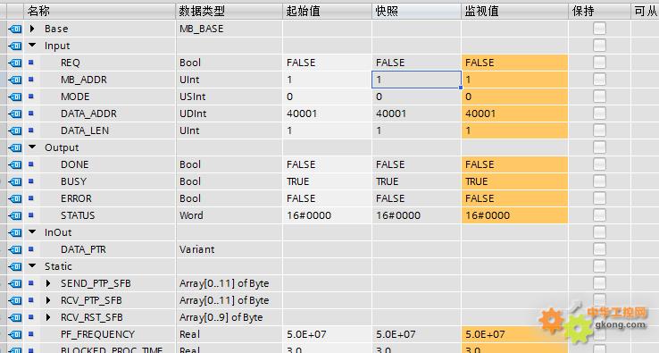Click the DB icon beside the MODE row

[x=15, y=97]
